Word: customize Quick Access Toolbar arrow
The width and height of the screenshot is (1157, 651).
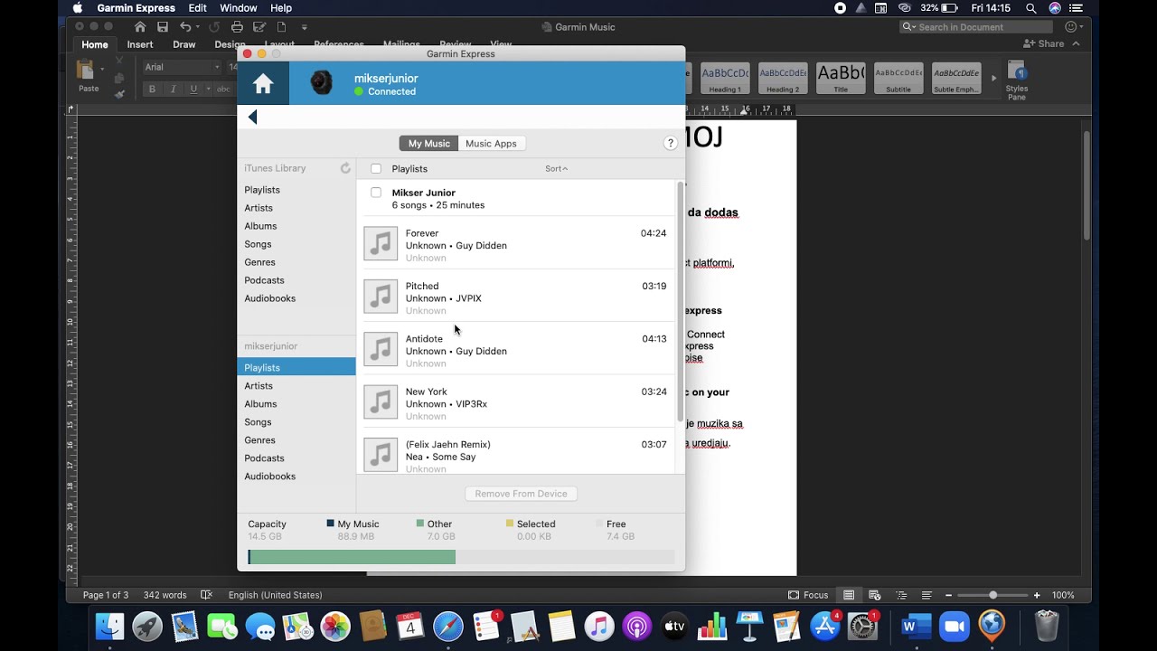tap(304, 27)
